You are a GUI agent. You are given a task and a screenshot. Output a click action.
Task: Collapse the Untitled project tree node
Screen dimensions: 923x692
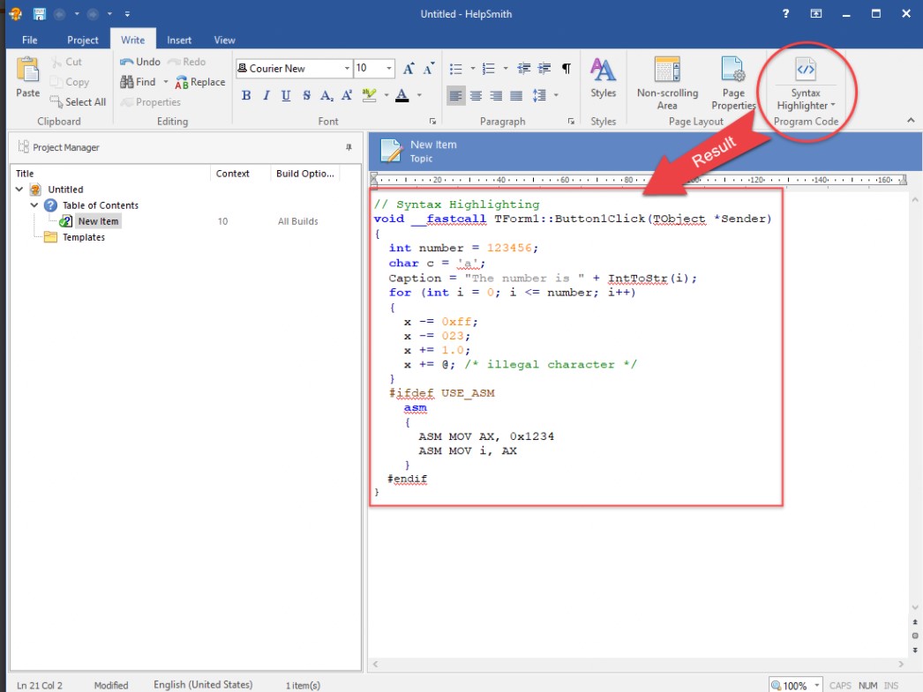[x=19, y=190]
